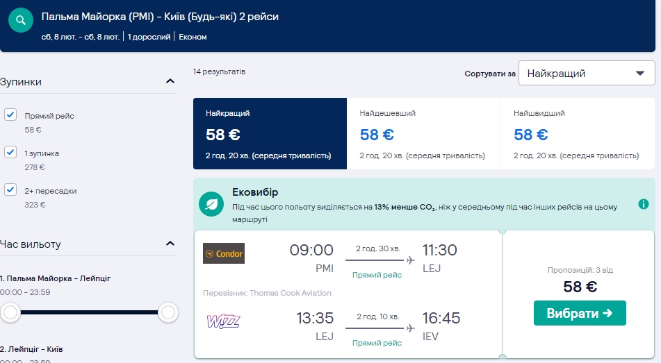Screen dimensions: 661x363
Task: Click the Wizz airline logo
Action: pos(224,321)
